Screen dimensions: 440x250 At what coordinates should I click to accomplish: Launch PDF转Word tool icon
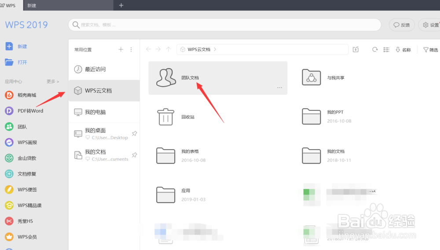(x=9, y=111)
